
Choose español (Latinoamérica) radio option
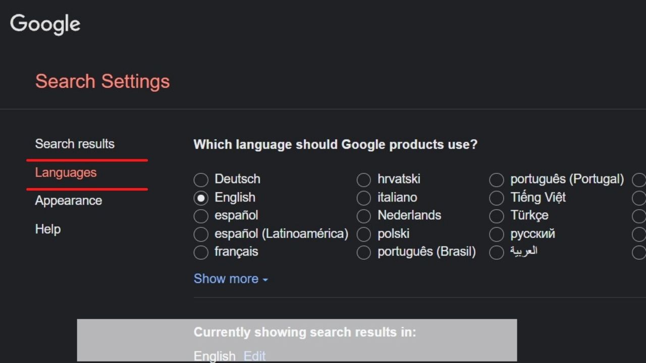201,234
